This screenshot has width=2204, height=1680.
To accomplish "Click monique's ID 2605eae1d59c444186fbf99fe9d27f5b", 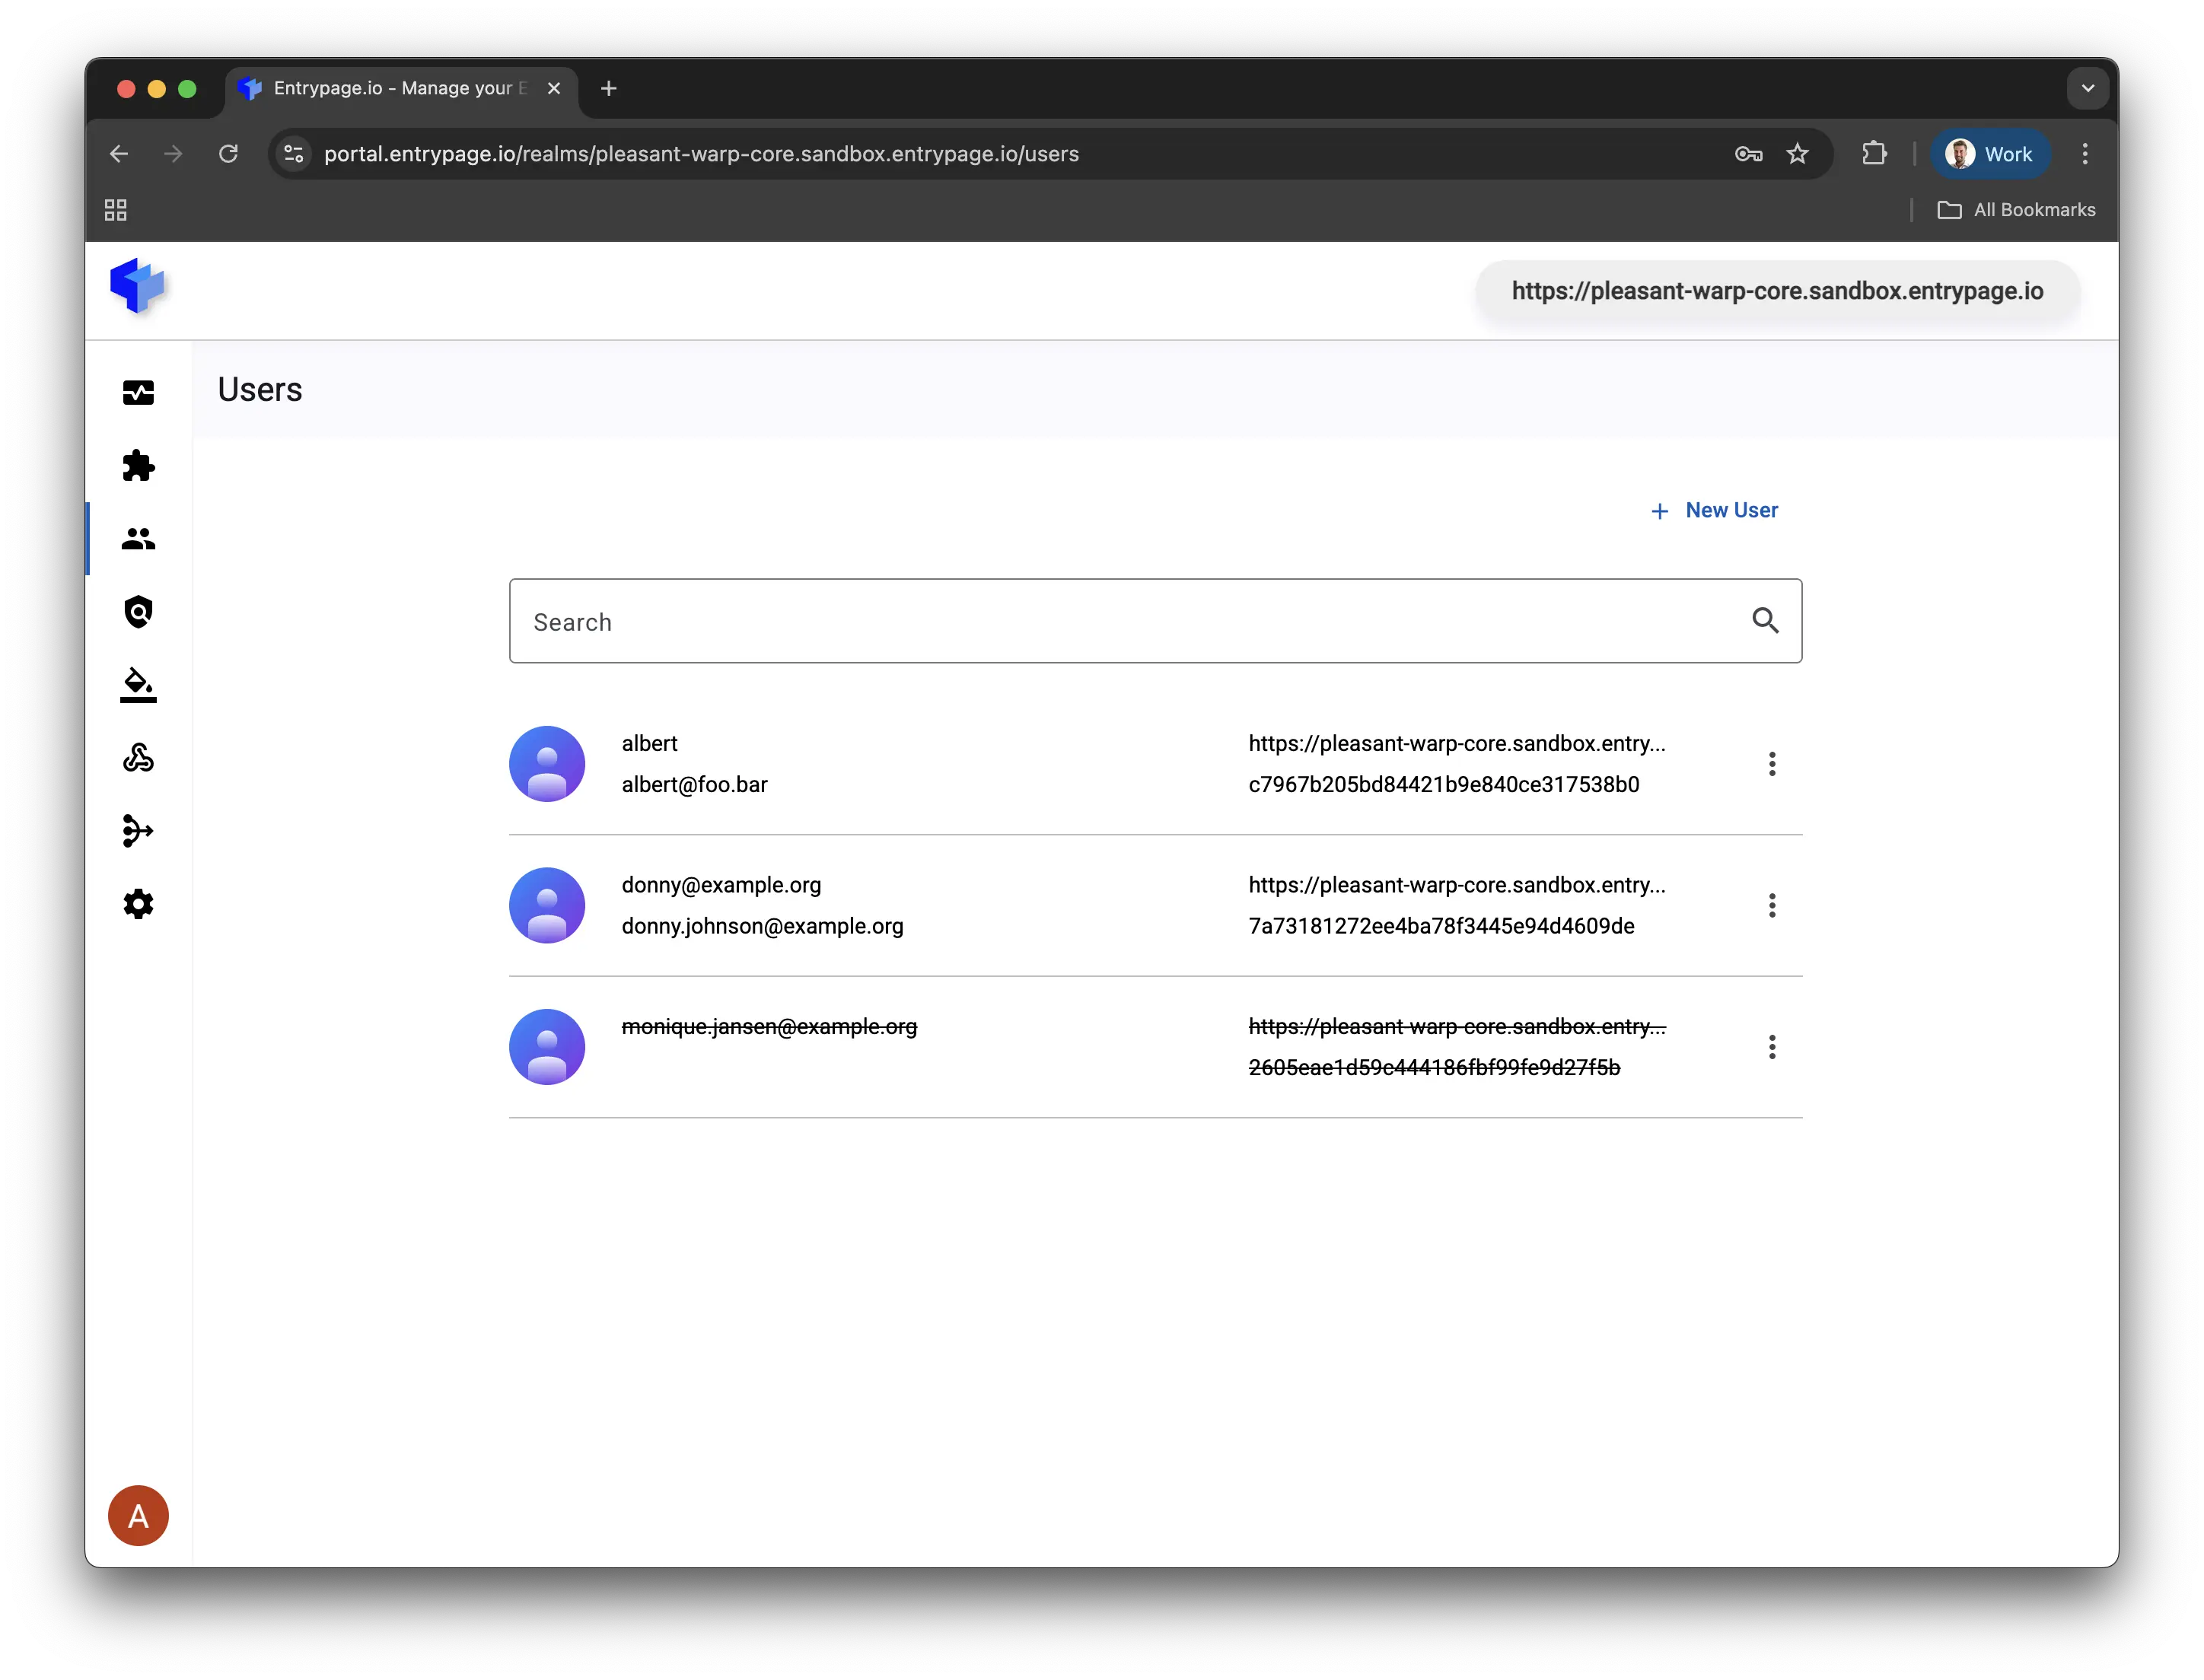I will point(1434,1068).
